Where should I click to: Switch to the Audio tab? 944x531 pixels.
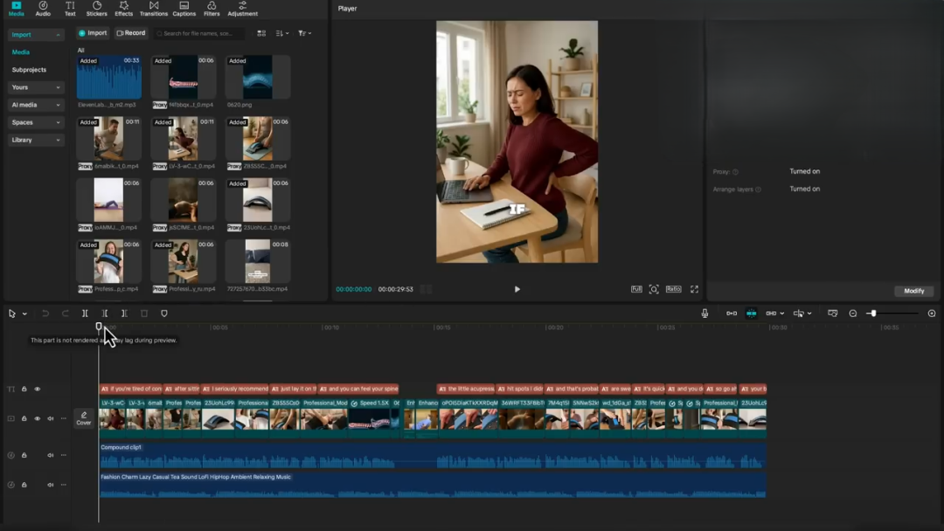[43, 9]
